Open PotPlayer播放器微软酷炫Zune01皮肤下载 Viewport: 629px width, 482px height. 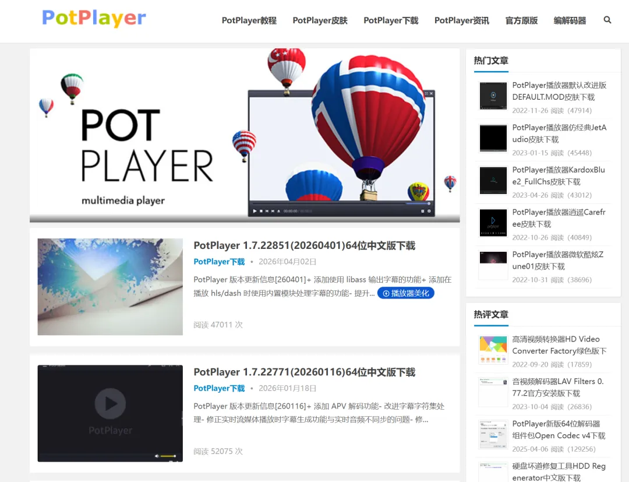click(x=557, y=261)
